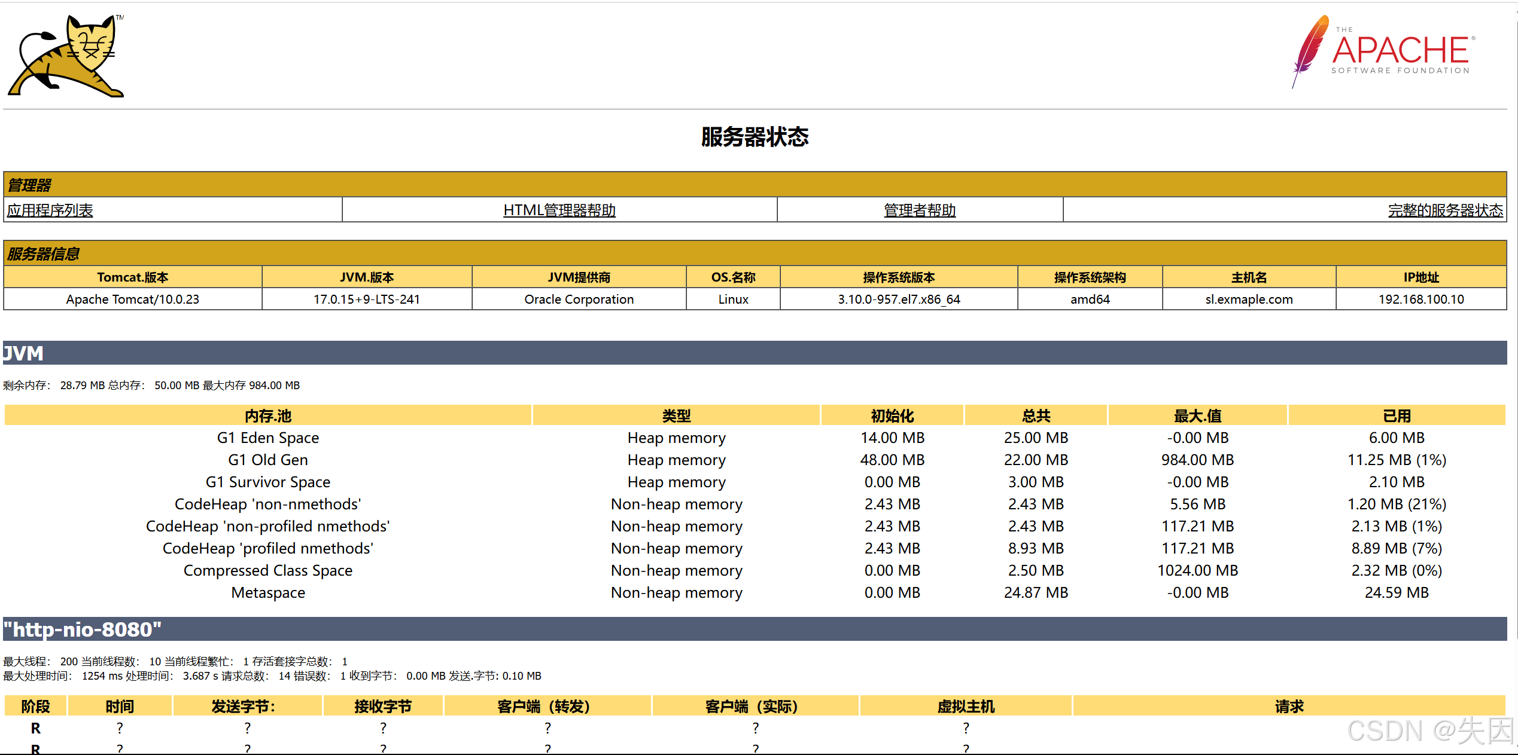
Task: Click the 剩余内存 28.79 MB summary line
Action: [151, 386]
